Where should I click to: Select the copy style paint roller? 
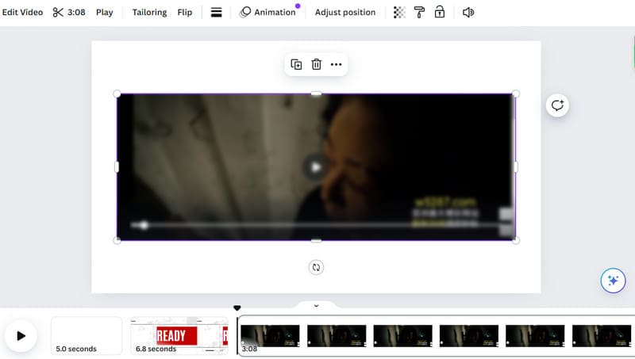click(419, 13)
